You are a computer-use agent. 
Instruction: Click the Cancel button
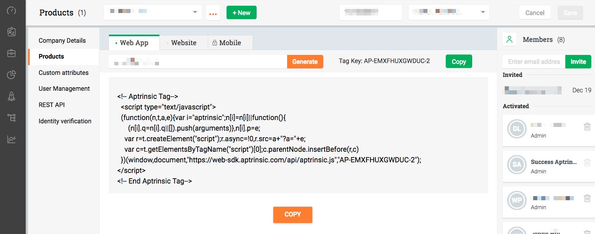[535, 13]
